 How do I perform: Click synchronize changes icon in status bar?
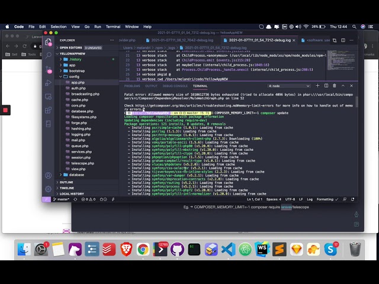[x=75, y=199]
